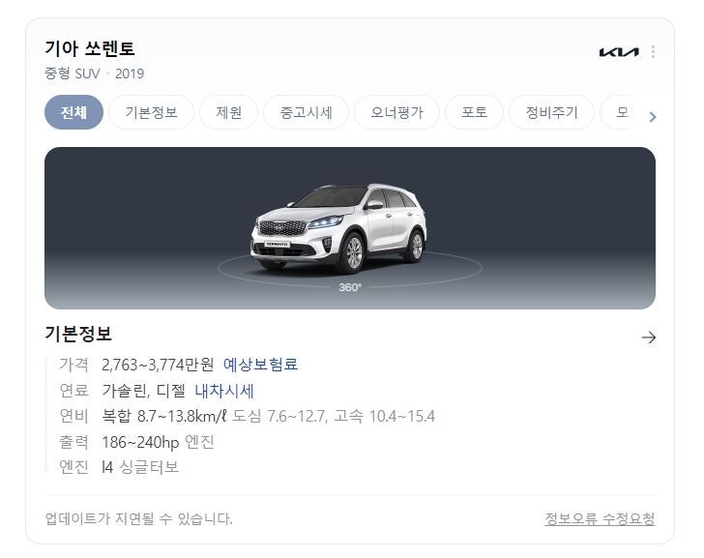Select the 전체 tab
This screenshot has height=558, width=704.
tap(74, 112)
